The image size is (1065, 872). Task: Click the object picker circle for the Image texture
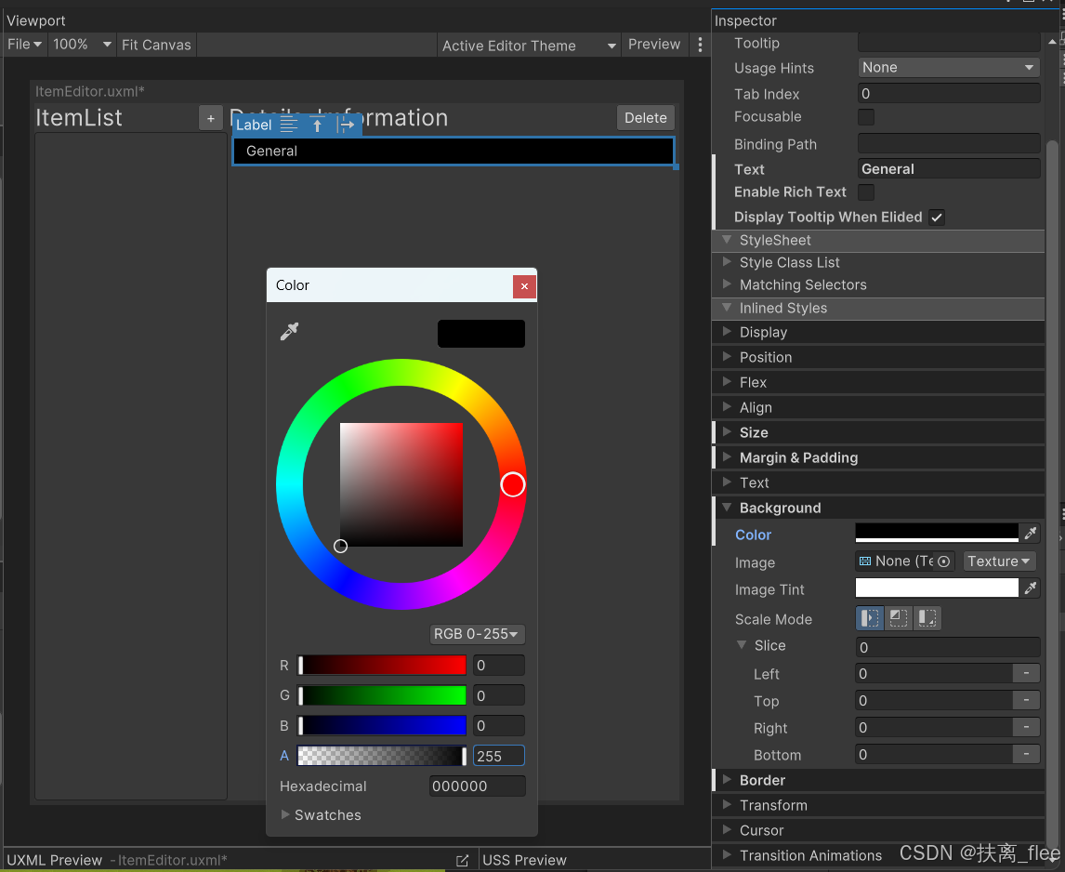pyautogui.click(x=941, y=562)
